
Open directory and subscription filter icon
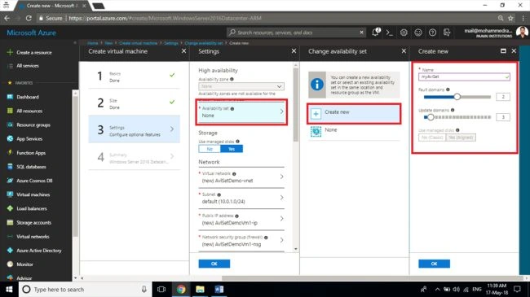(x=447, y=33)
